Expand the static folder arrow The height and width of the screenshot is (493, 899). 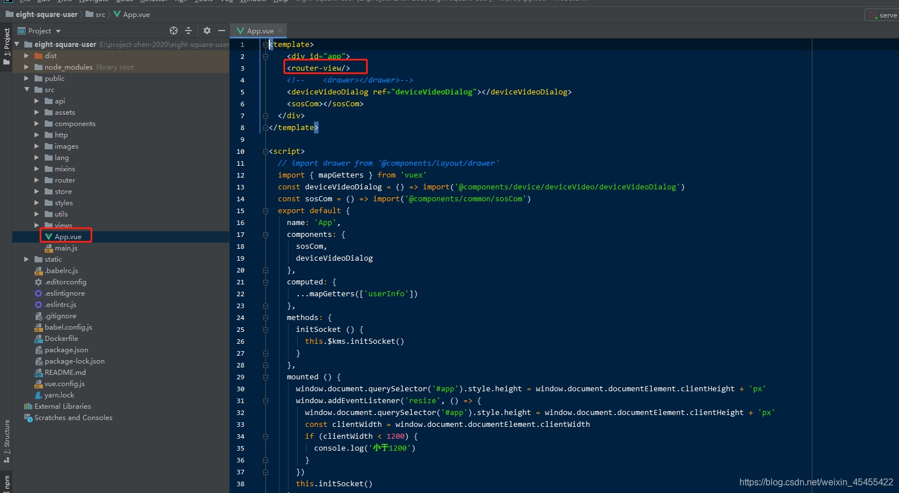tap(27, 259)
